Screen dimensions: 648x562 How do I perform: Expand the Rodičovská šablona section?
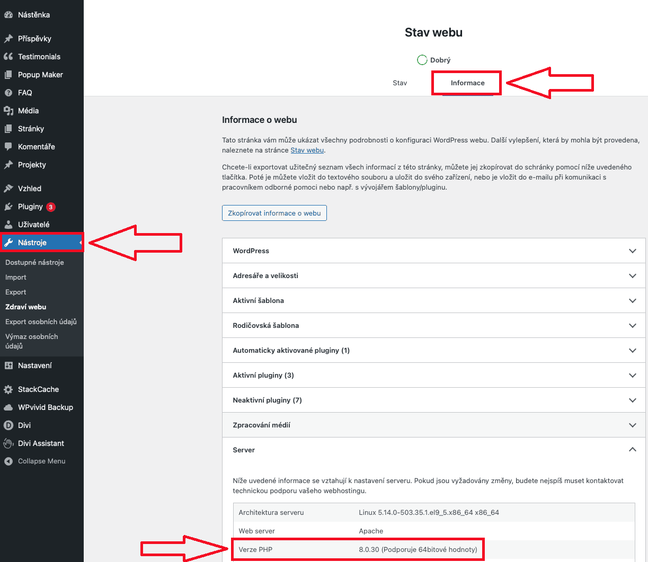coord(434,325)
